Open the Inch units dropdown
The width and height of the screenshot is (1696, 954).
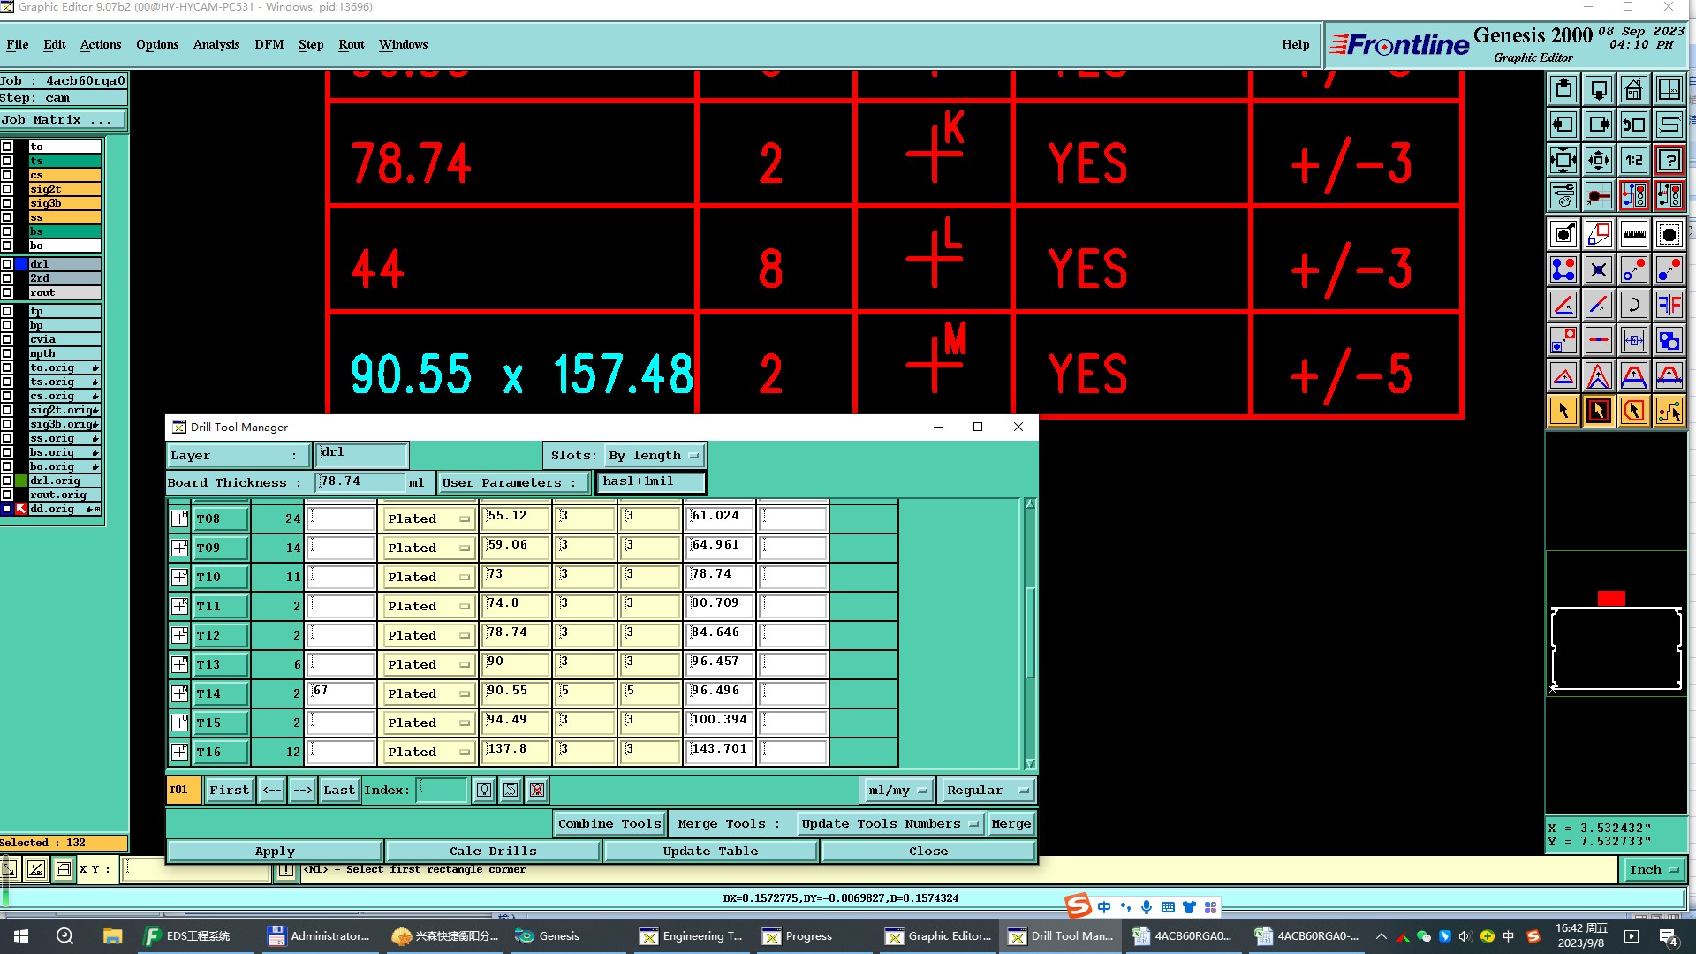coord(1652,869)
